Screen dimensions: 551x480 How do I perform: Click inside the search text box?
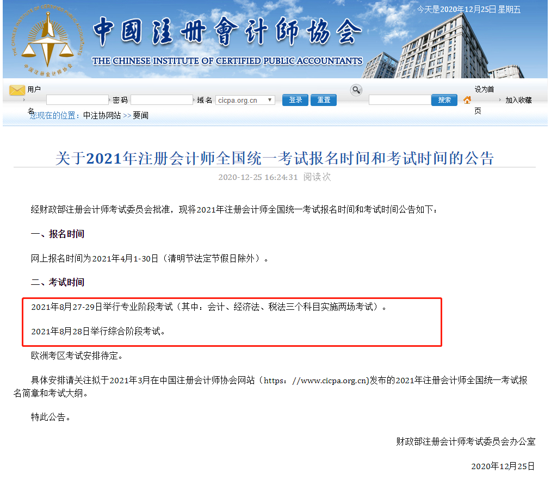(400, 100)
